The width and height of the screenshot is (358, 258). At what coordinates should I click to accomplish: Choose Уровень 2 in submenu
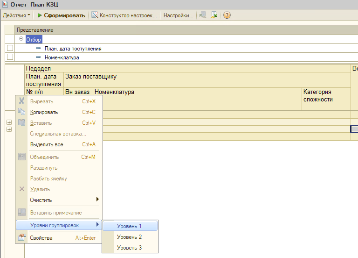(x=130, y=237)
